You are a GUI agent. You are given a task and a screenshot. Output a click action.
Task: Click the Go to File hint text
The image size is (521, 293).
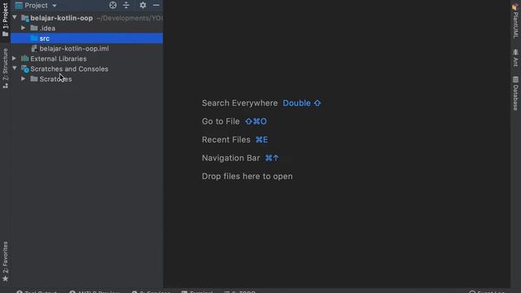(221, 121)
